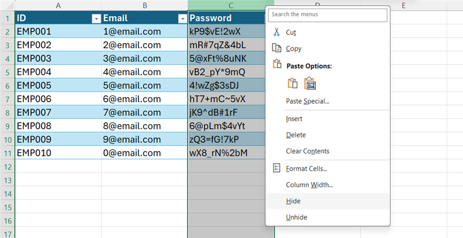The height and width of the screenshot is (238, 463).
Task: Select row 12 header
Action: click(7, 166)
